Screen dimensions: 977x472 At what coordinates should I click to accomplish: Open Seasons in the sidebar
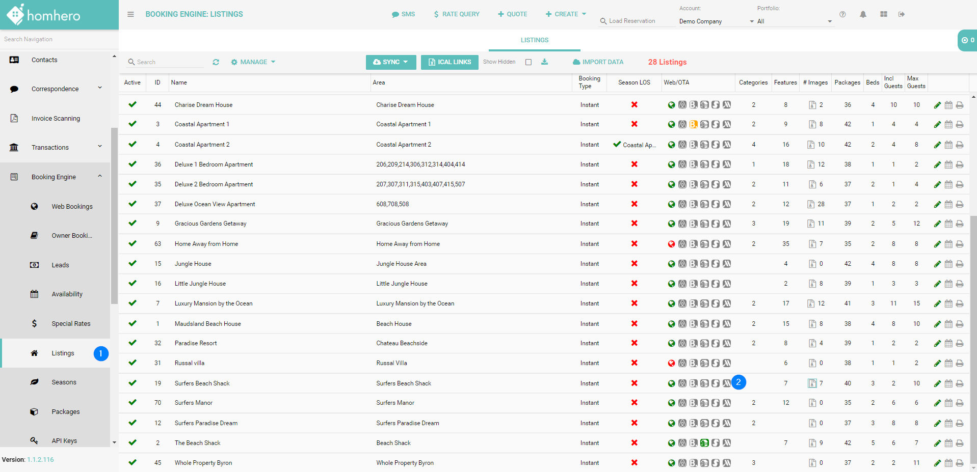tap(64, 382)
